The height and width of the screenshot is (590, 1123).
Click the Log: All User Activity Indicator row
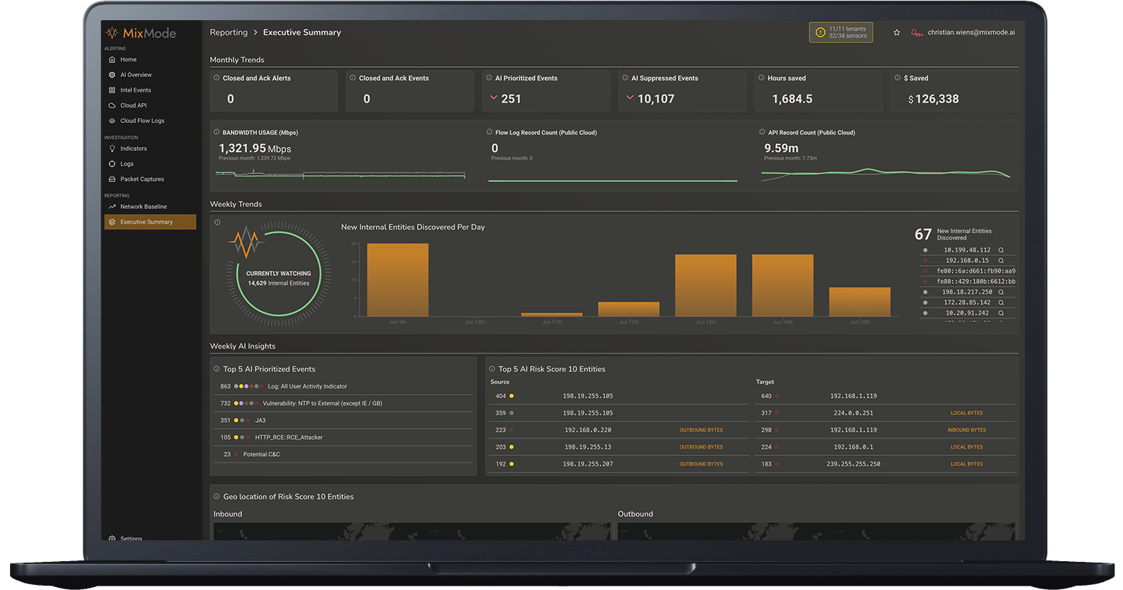(343, 386)
